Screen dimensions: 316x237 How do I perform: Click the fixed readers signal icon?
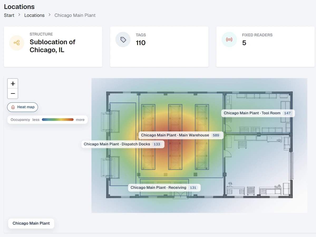(x=229, y=40)
